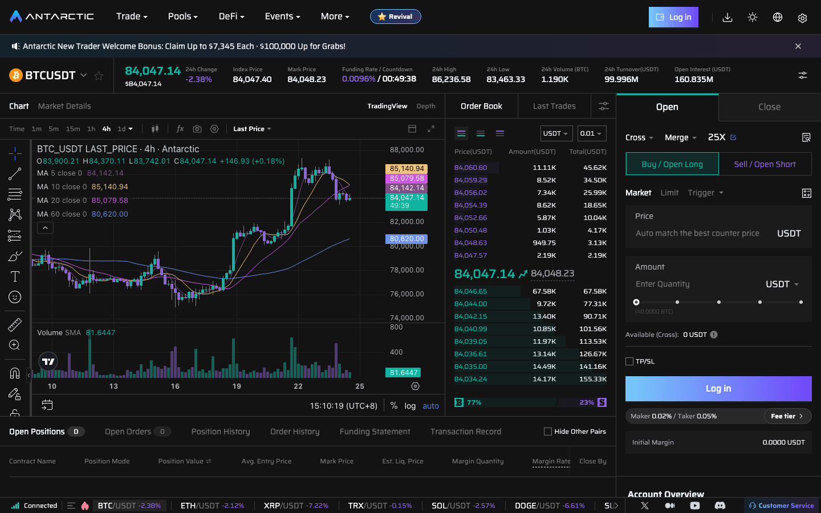Activate the chart zoom-in tool
This screenshot has height=513, width=821.
coord(15,345)
